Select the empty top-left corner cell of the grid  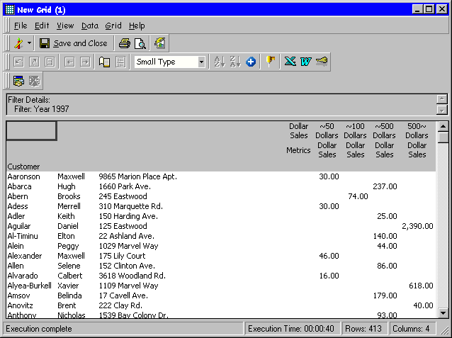click(x=31, y=131)
